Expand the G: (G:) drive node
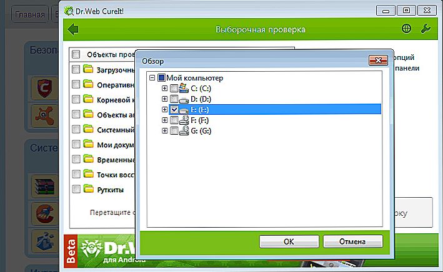Viewport: 443px width, 272px height. coord(164,130)
